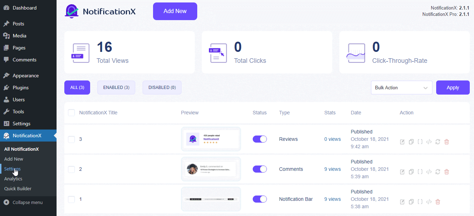Click the edit icon for the Notification Bar row

click(402, 202)
